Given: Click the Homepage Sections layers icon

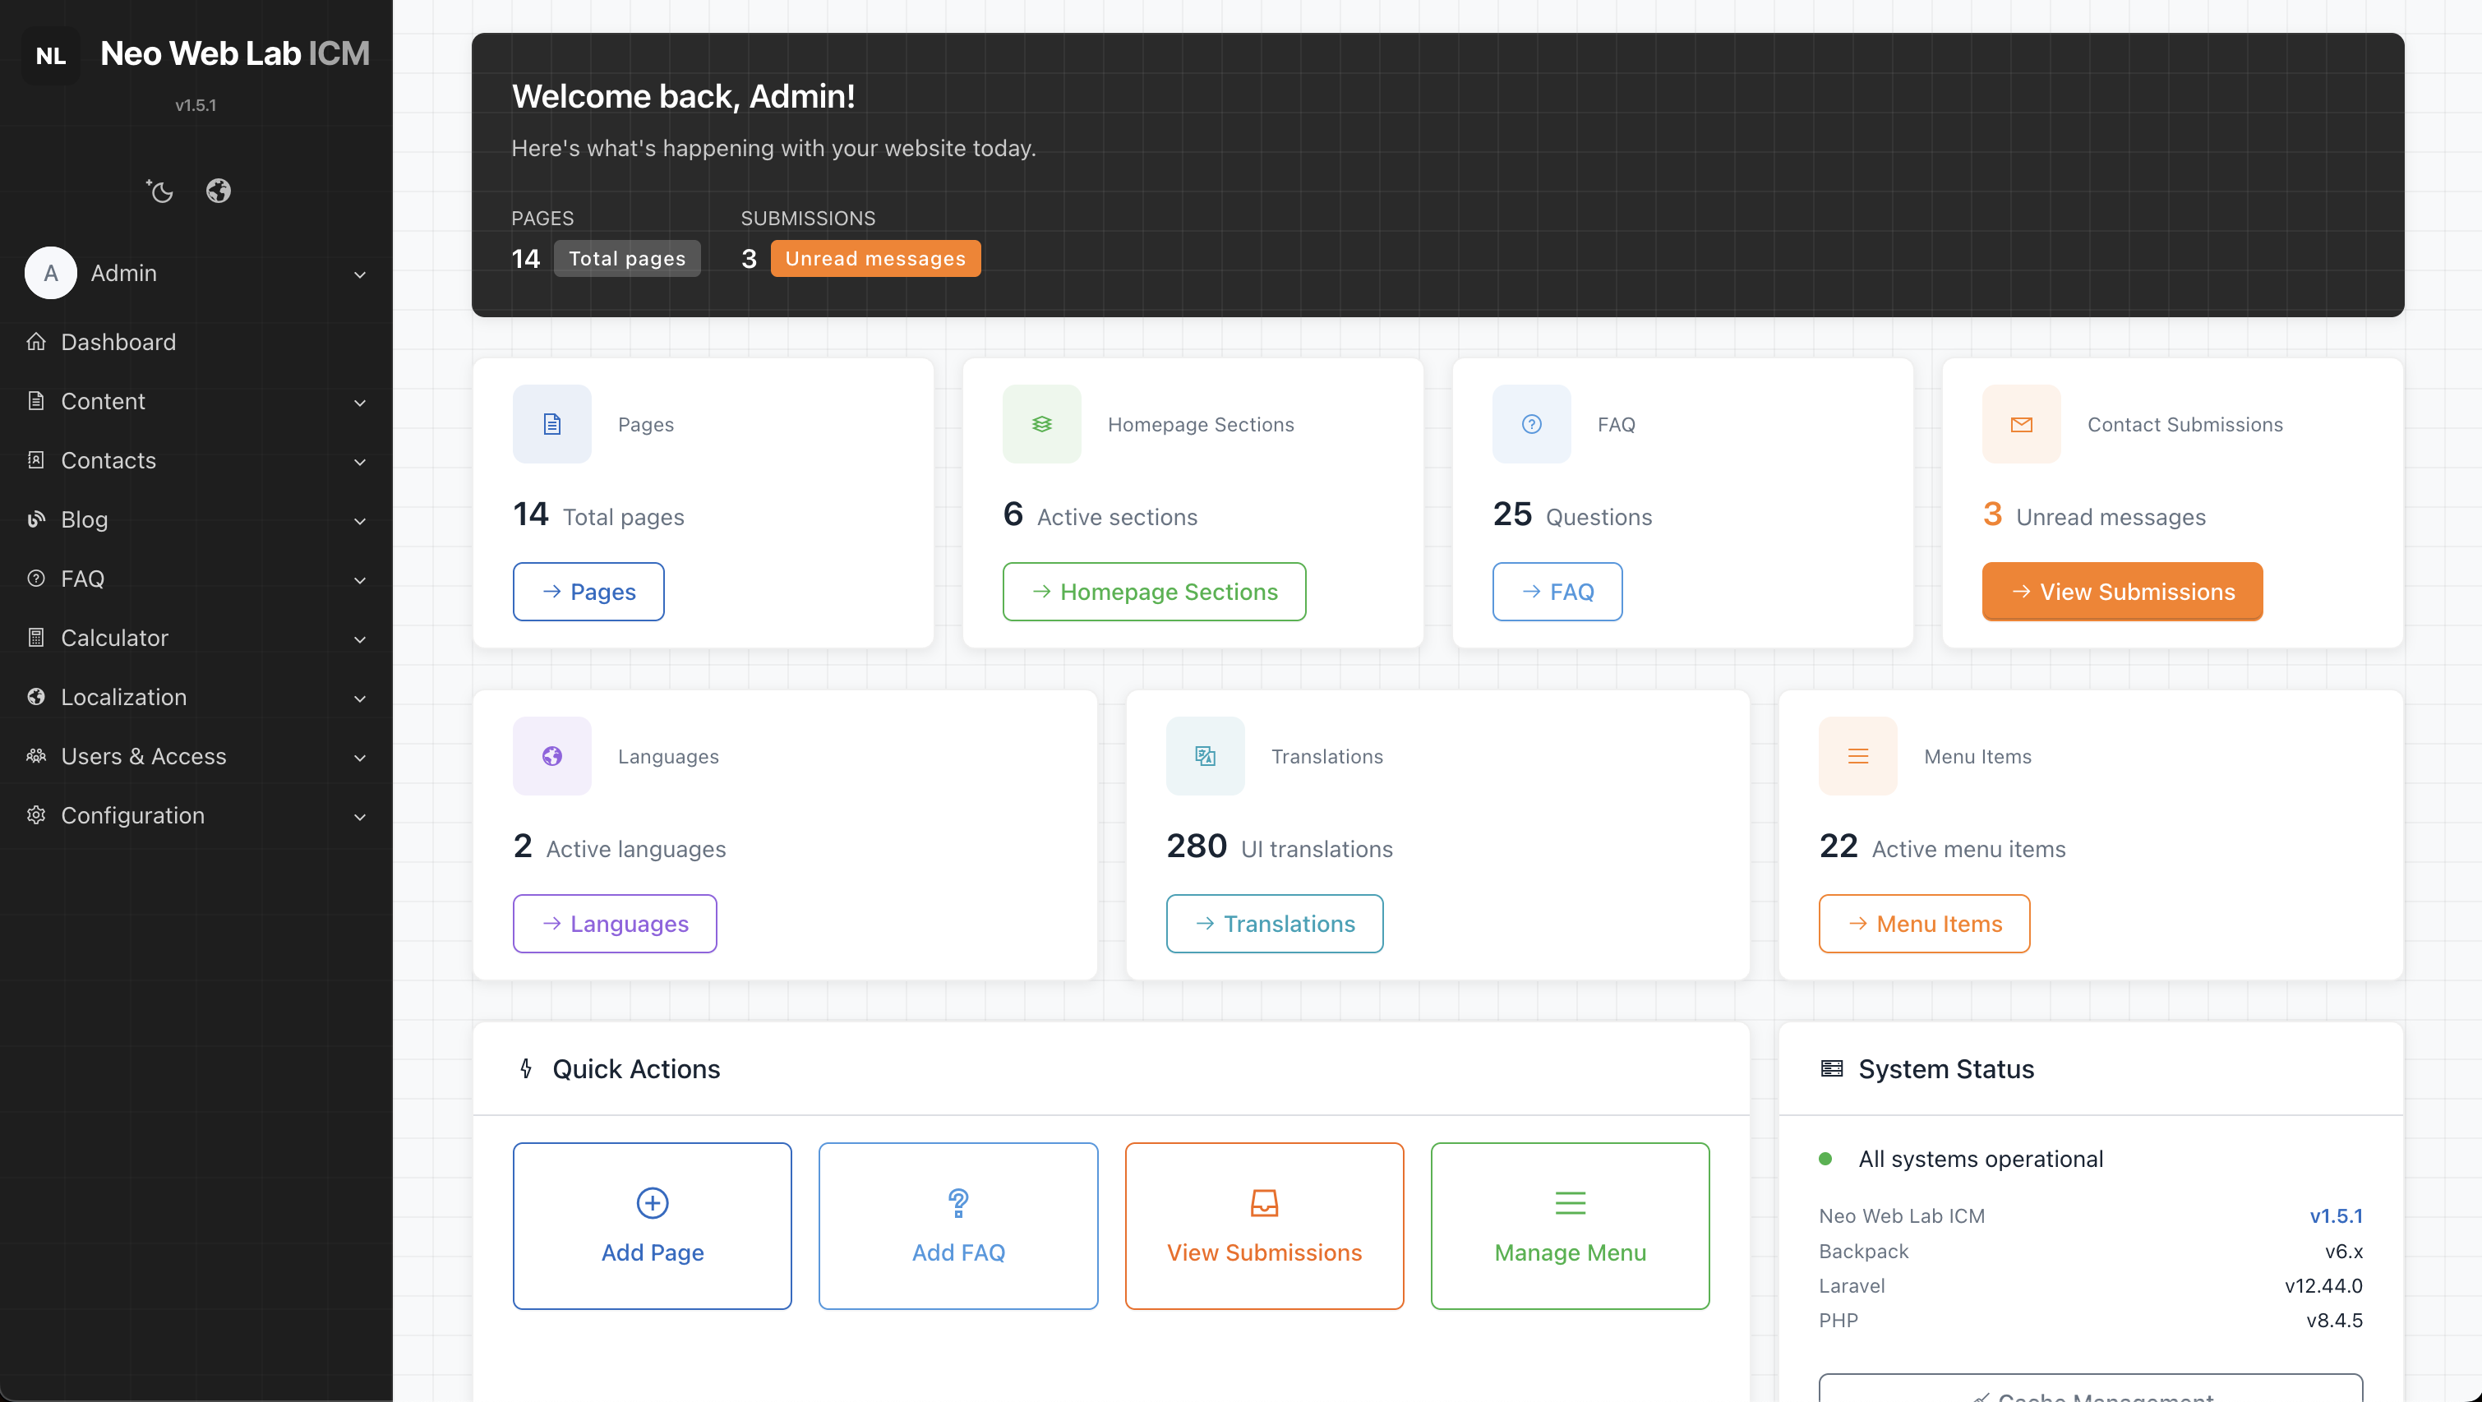Looking at the screenshot, I should click(x=1040, y=424).
